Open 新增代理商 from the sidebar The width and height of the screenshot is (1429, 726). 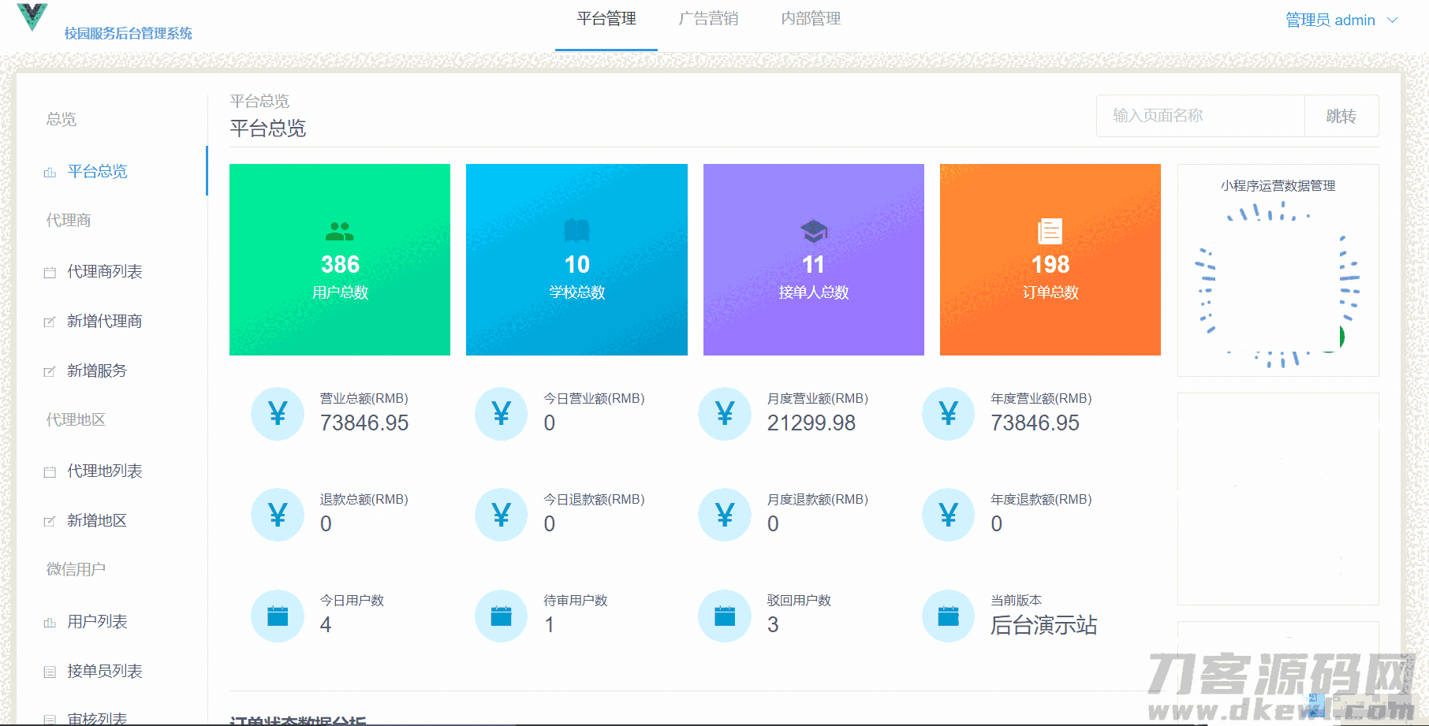[104, 322]
